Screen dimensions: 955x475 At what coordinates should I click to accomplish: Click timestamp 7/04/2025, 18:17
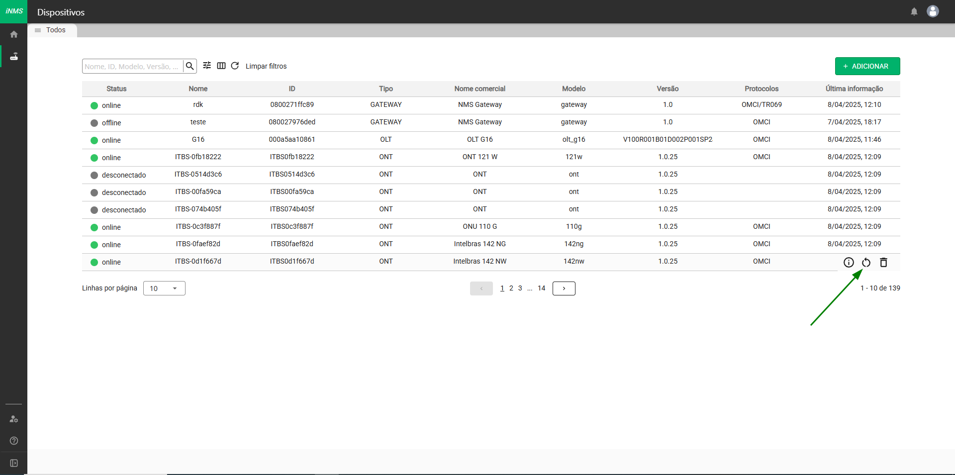(x=855, y=122)
